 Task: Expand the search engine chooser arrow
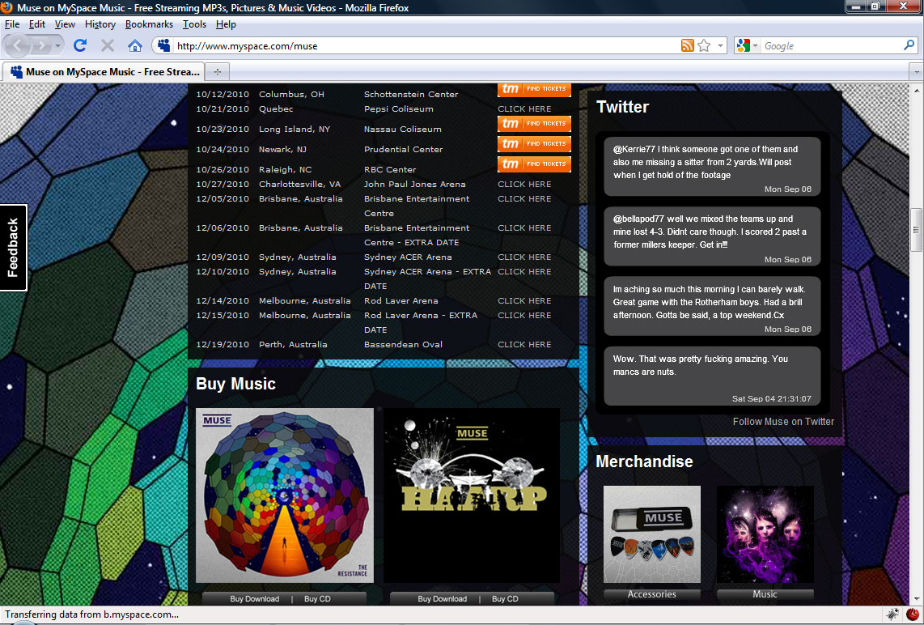pos(755,46)
